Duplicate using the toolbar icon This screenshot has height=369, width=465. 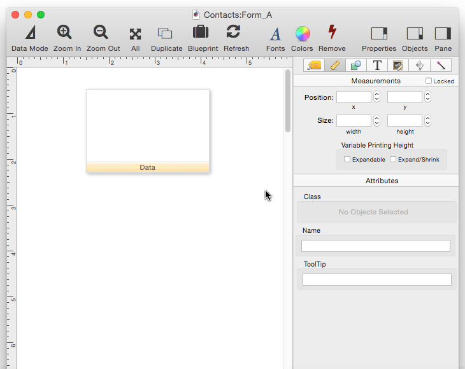click(x=166, y=34)
